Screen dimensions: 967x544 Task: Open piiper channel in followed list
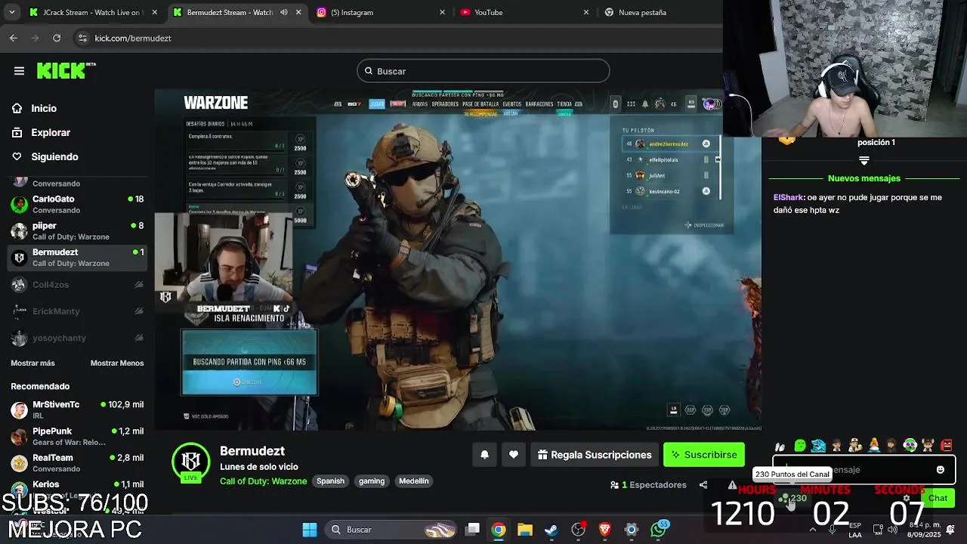tap(77, 230)
